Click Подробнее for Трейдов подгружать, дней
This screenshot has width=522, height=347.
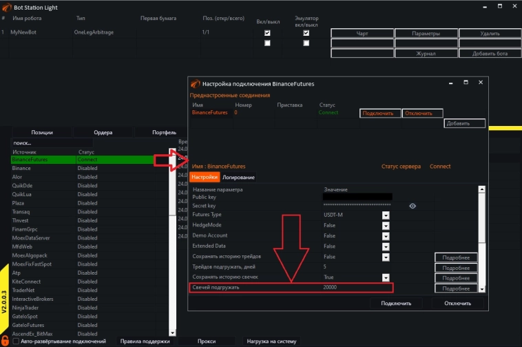click(456, 268)
